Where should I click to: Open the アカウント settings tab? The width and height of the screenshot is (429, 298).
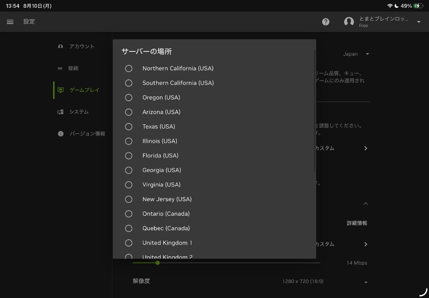(82, 46)
